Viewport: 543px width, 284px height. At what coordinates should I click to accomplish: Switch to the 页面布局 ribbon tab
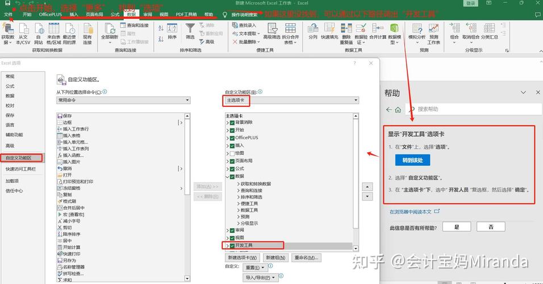tap(94, 15)
